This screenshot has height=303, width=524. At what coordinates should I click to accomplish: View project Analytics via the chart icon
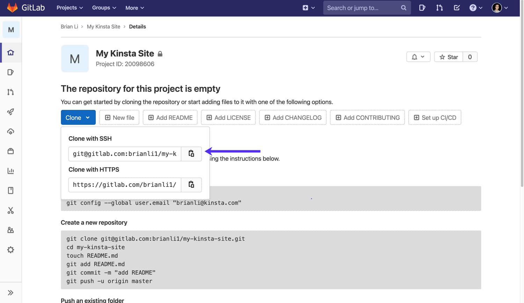click(11, 171)
